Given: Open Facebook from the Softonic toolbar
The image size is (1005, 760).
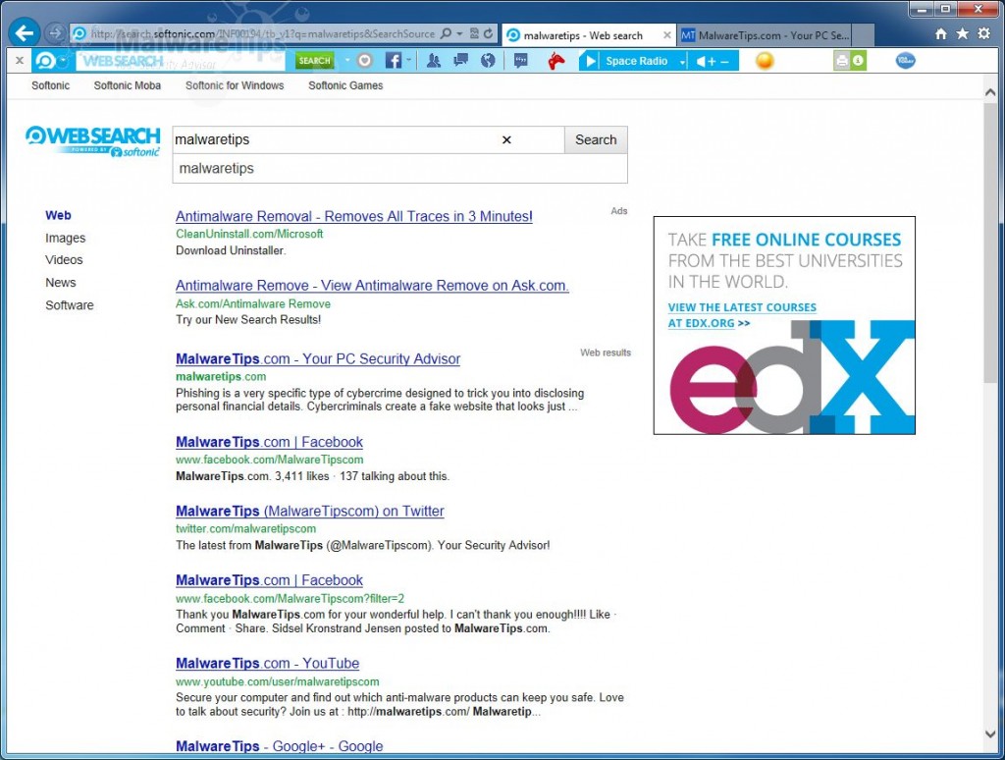Looking at the screenshot, I should (396, 60).
